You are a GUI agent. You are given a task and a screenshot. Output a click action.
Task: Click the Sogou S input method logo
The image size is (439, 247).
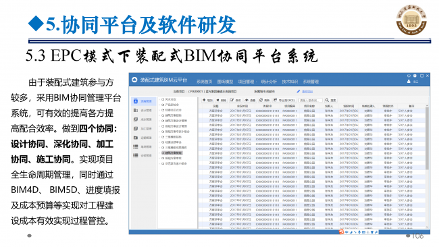[341, 232]
